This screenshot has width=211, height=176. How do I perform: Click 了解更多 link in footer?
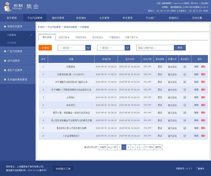(200, 168)
